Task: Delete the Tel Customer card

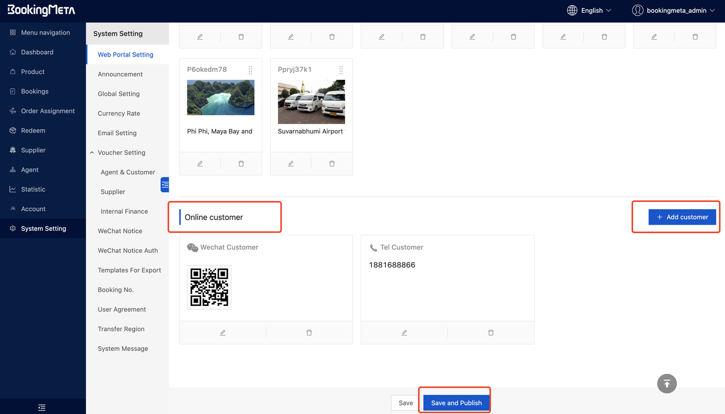Action: 491,333
